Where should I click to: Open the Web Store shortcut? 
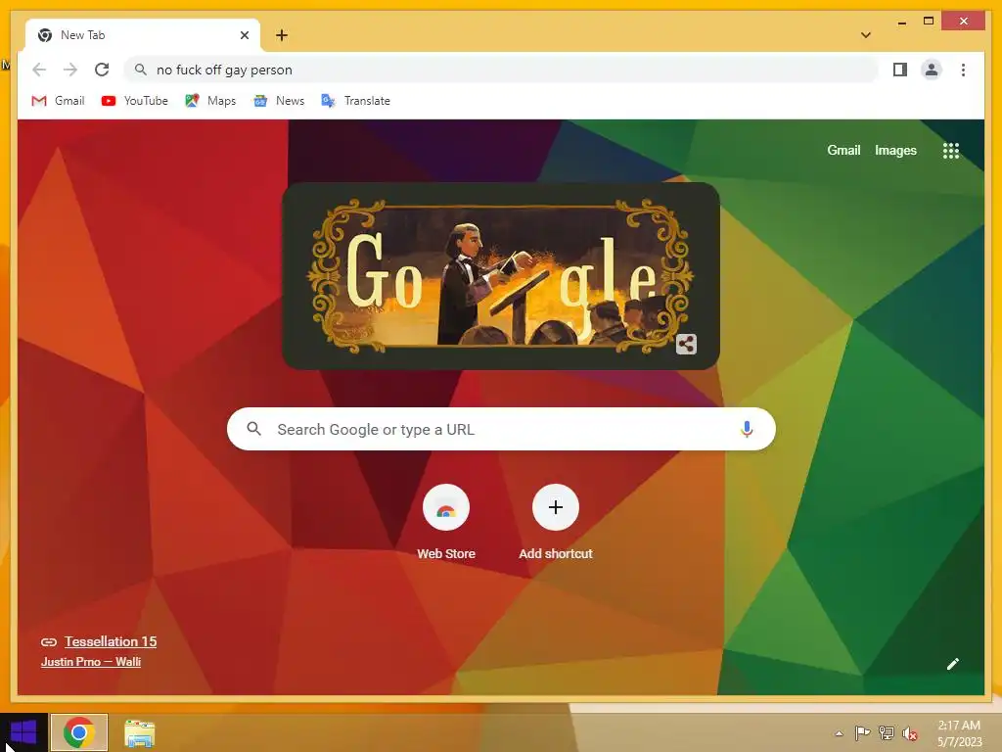pyautogui.click(x=446, y=523)
